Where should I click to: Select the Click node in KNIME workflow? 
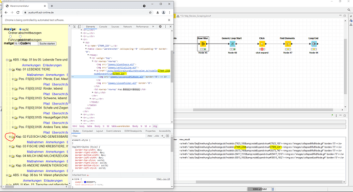262,44
